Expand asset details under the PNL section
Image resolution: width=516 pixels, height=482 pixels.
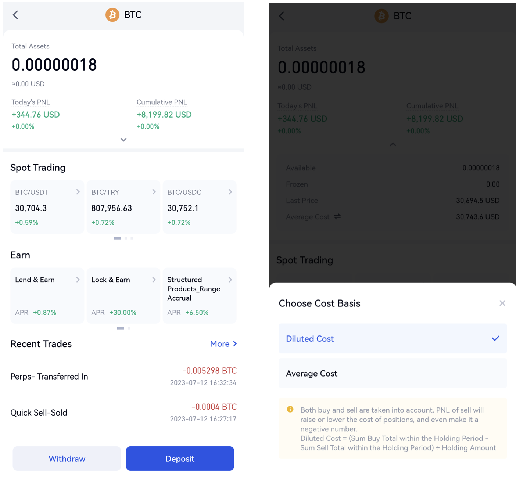(x=123, y=140)
